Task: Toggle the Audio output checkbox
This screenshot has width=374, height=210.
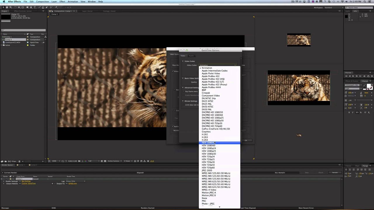Action: point(172,126)
